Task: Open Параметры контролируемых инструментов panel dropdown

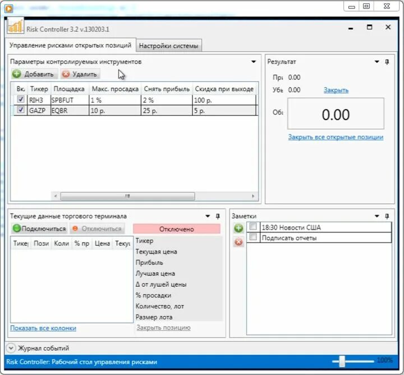Action: (x=254, y=62)
